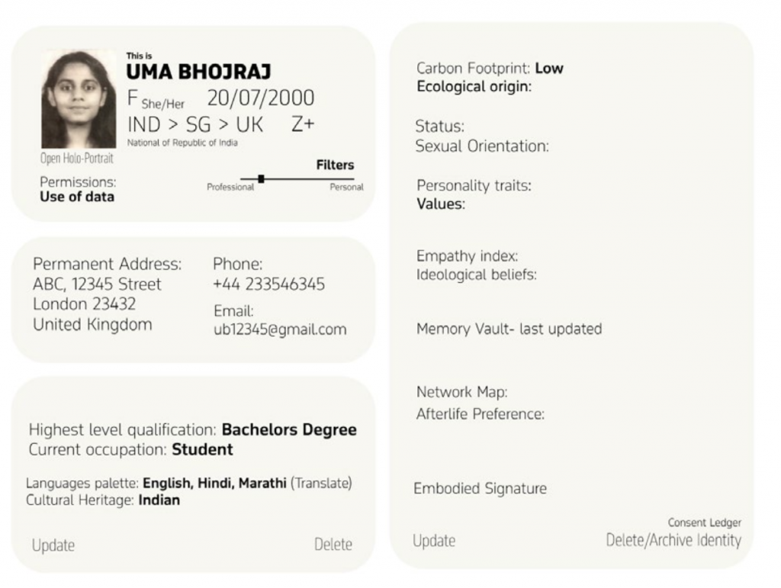Open the Network Map field
781x588 pixels.
point(461,392)
